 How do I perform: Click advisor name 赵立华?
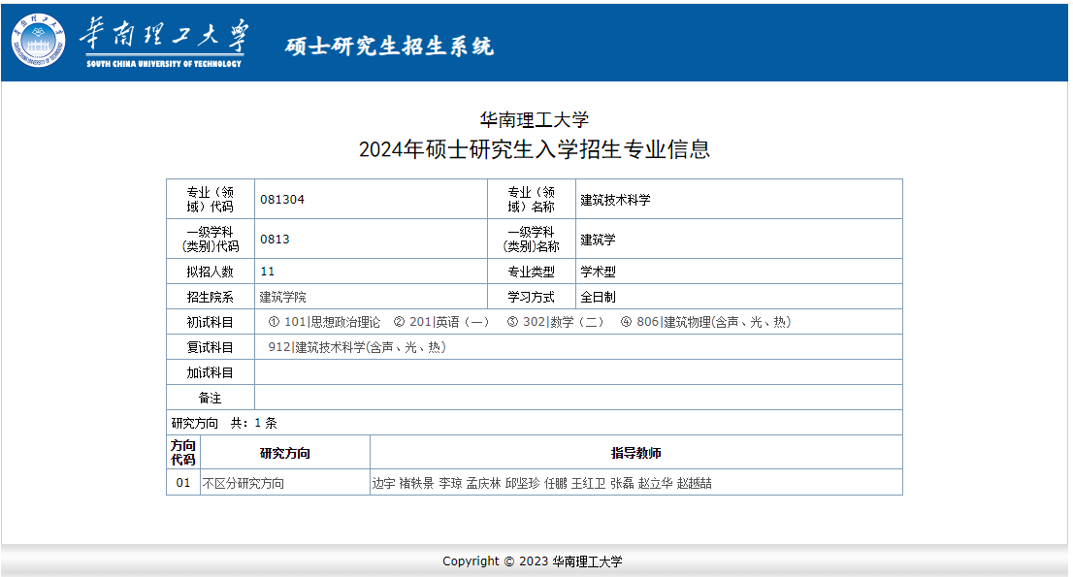click(x=656, y=483)
